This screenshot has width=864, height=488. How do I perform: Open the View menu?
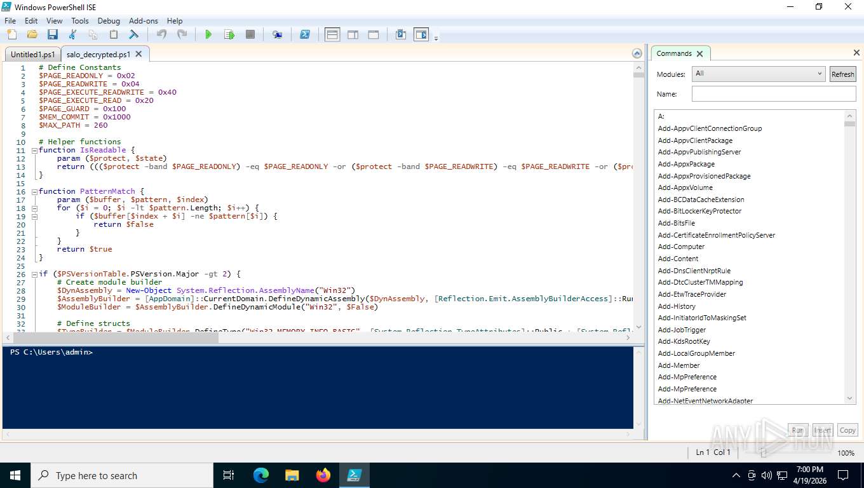(x=55, y=20)
